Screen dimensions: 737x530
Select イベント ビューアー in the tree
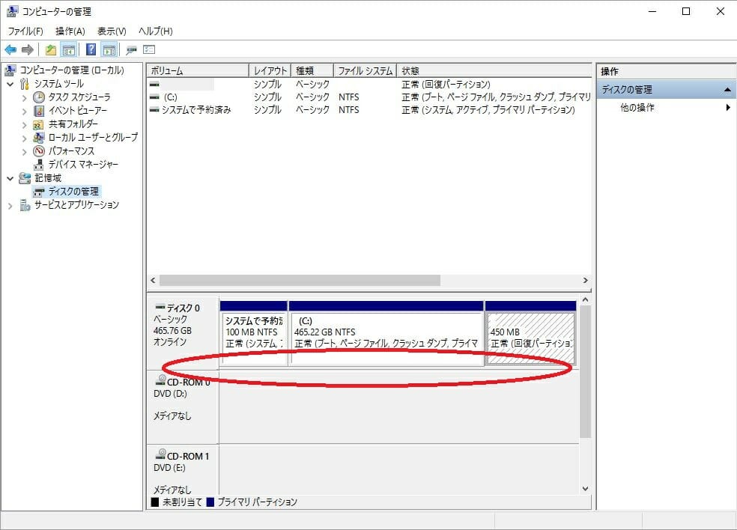[x=77, y=111]
